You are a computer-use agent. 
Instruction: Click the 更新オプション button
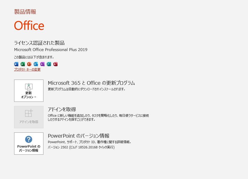coord(29,91)
